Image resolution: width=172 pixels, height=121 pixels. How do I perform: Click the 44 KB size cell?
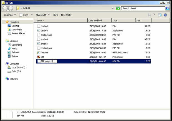tap(147, 26)
